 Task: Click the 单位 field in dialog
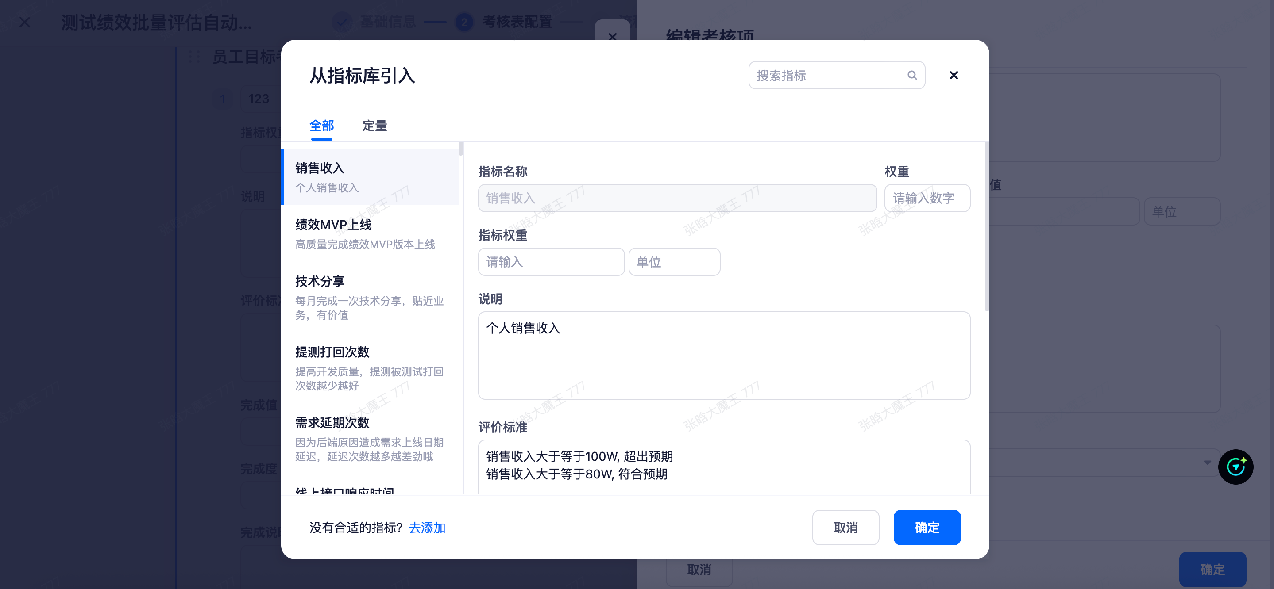(674, 262)
